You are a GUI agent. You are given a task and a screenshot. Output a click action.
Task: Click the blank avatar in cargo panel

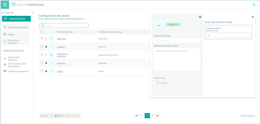(159, 24)
